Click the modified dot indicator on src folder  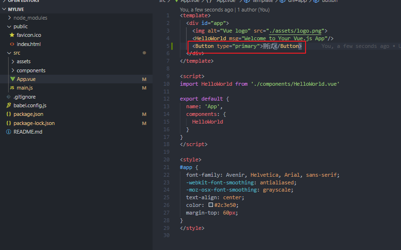coord(144,53)
